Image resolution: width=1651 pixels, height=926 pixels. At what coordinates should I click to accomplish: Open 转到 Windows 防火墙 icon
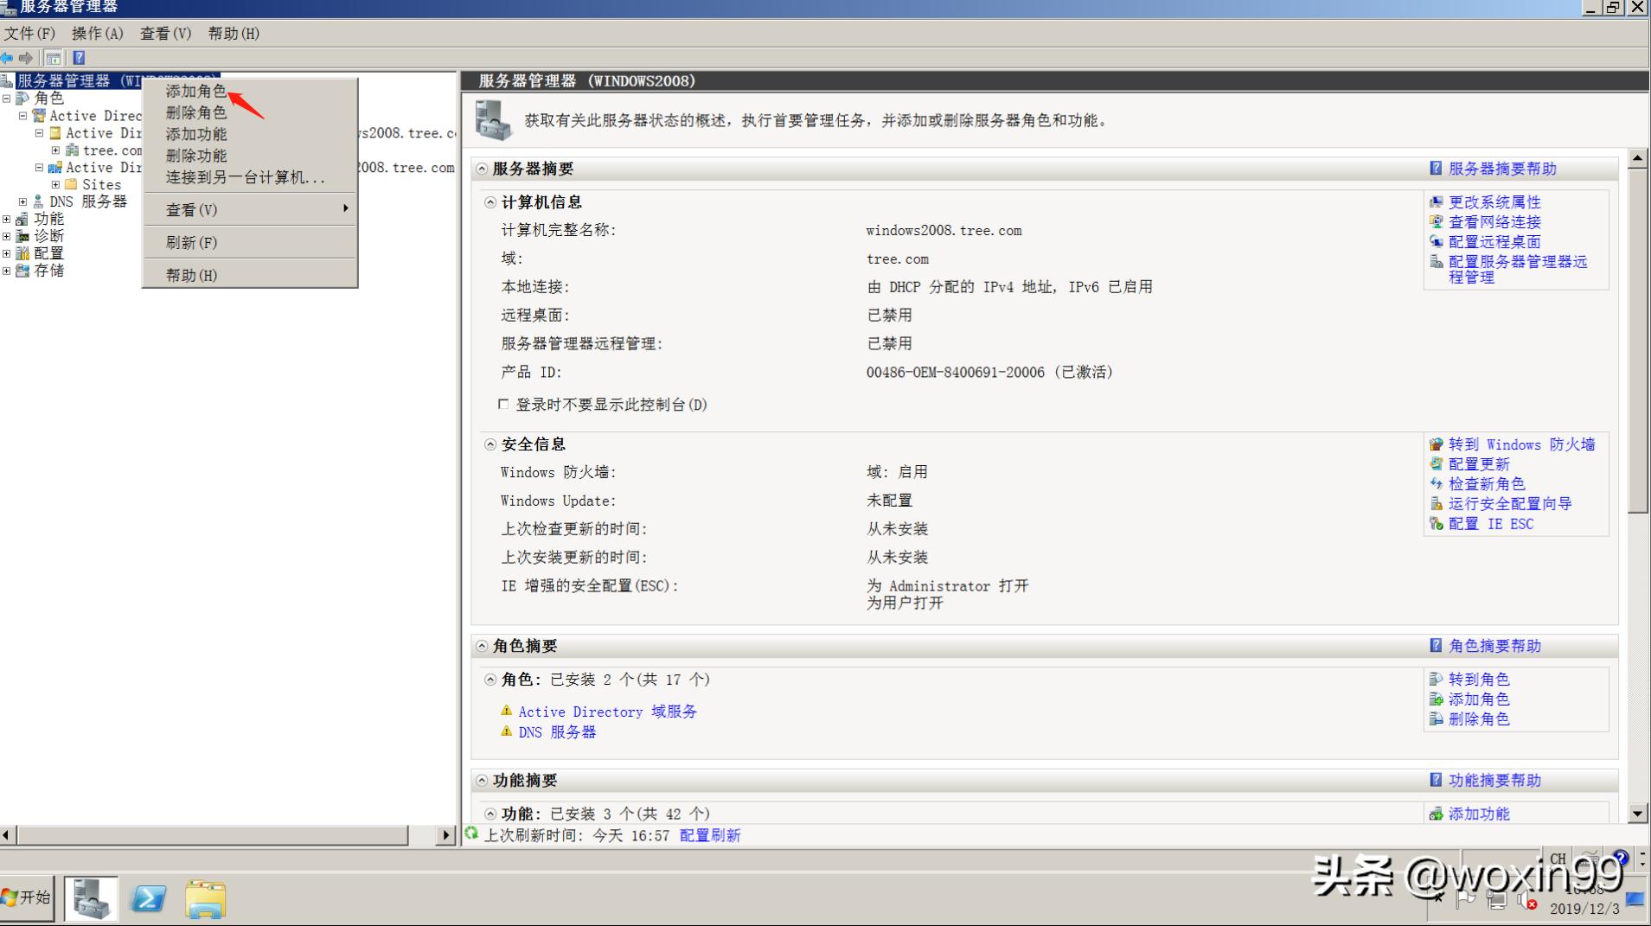[1437, 444]
